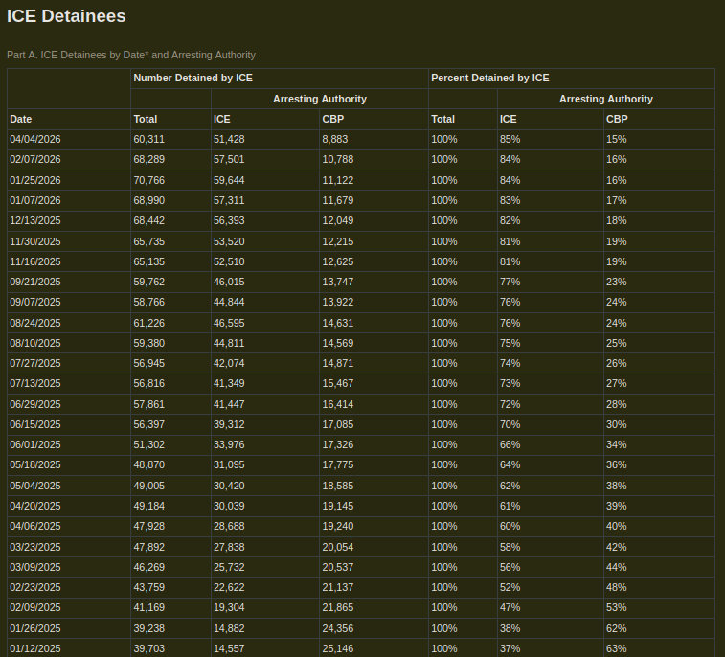Click ICE count 19,304
725x657 pixels.
tap(229, 607)
